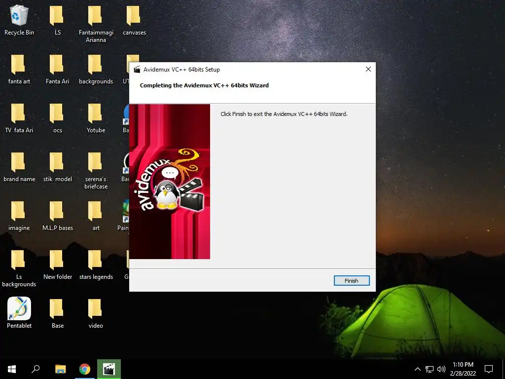Viewport: 505px width, 379px height.
Task: Select the stik model folder
Action: [x=57, y=167]
